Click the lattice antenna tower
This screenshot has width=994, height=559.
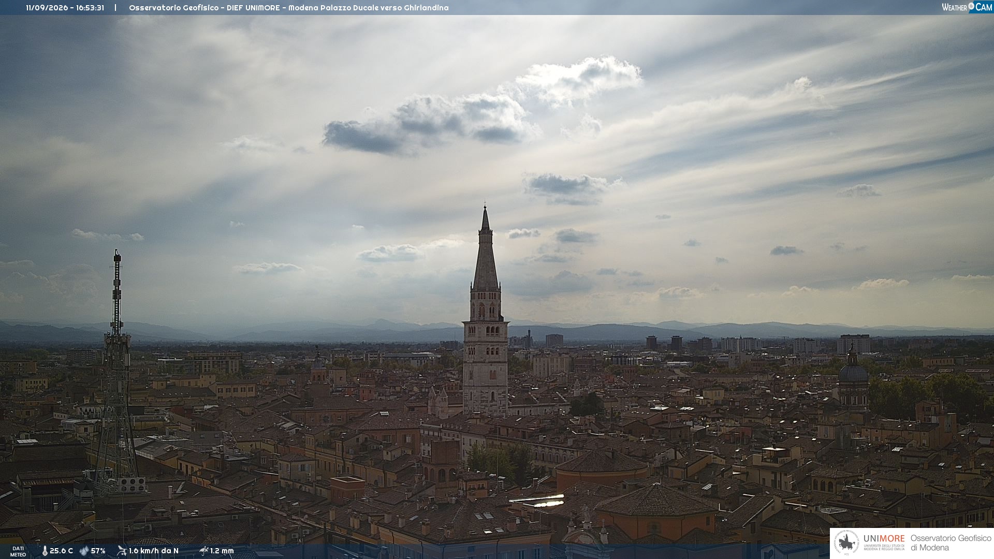116,373
